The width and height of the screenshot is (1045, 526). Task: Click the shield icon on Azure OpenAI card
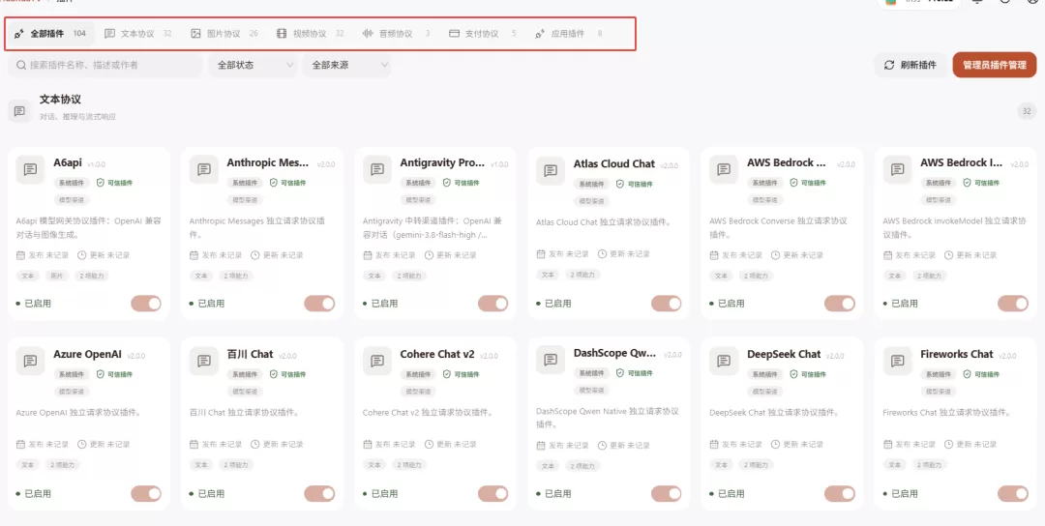click(101, 374)
